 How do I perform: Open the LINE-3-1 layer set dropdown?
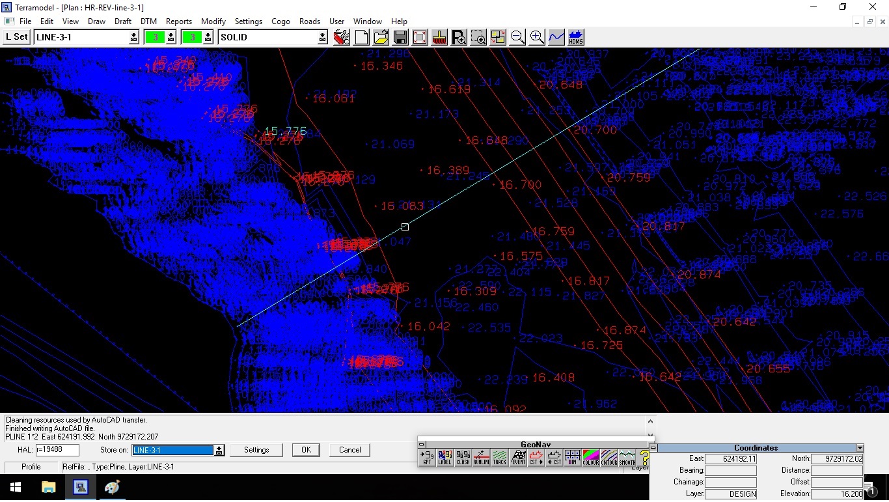[x=133, y=37]
